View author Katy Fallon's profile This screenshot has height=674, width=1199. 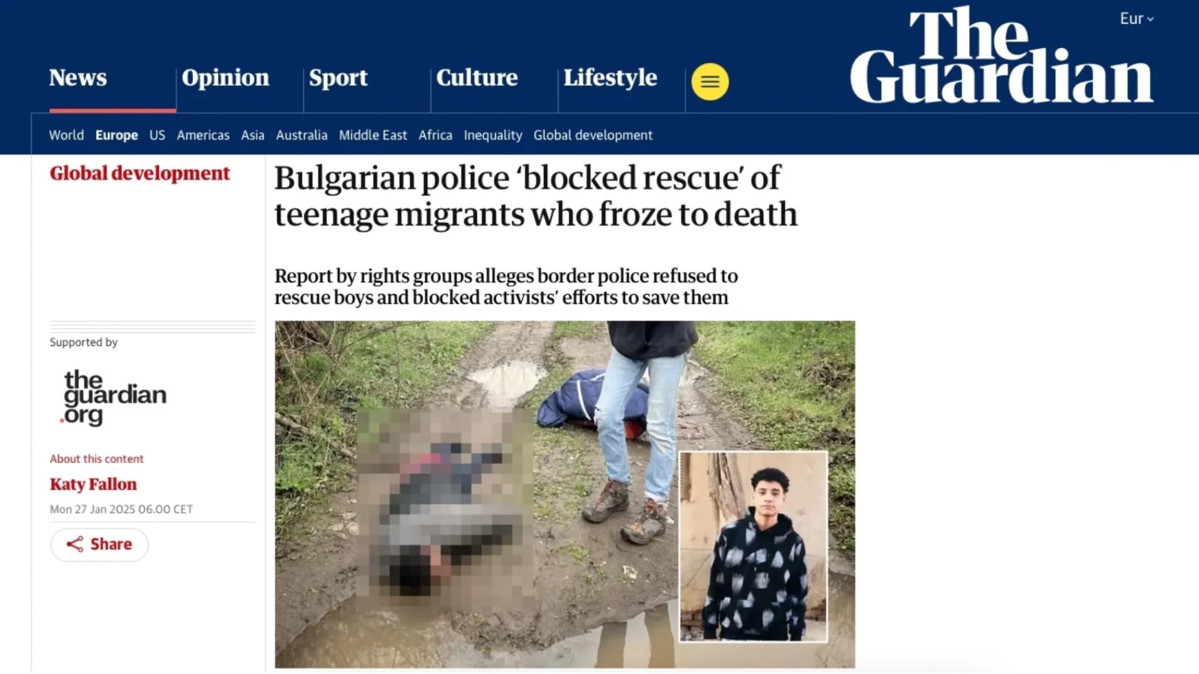(x=93, y=484)
